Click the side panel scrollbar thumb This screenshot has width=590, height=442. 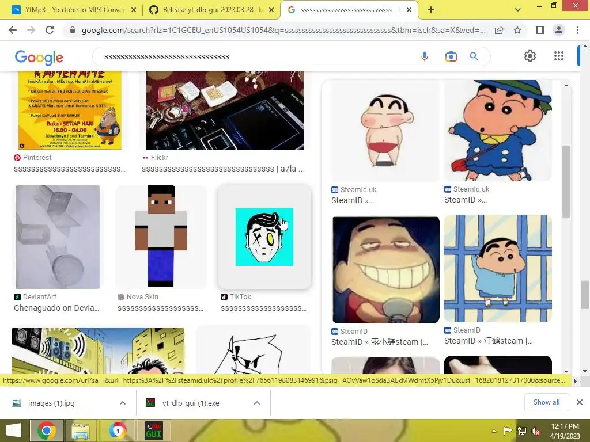(x=566, y=181)
